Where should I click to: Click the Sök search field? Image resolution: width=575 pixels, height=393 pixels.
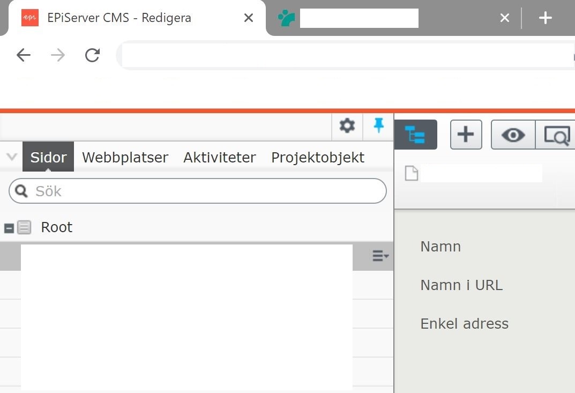pos(204,191)
